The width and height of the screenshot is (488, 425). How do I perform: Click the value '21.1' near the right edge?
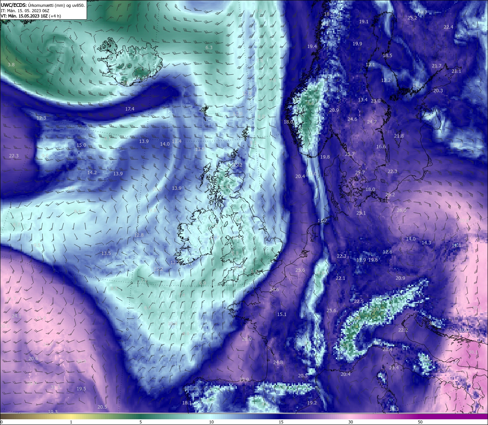click(456, 71)
